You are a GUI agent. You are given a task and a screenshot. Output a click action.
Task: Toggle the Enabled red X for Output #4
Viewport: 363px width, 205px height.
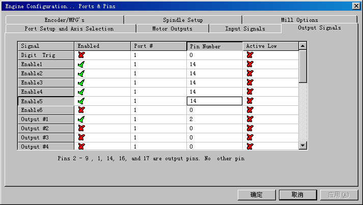[81, 146]
